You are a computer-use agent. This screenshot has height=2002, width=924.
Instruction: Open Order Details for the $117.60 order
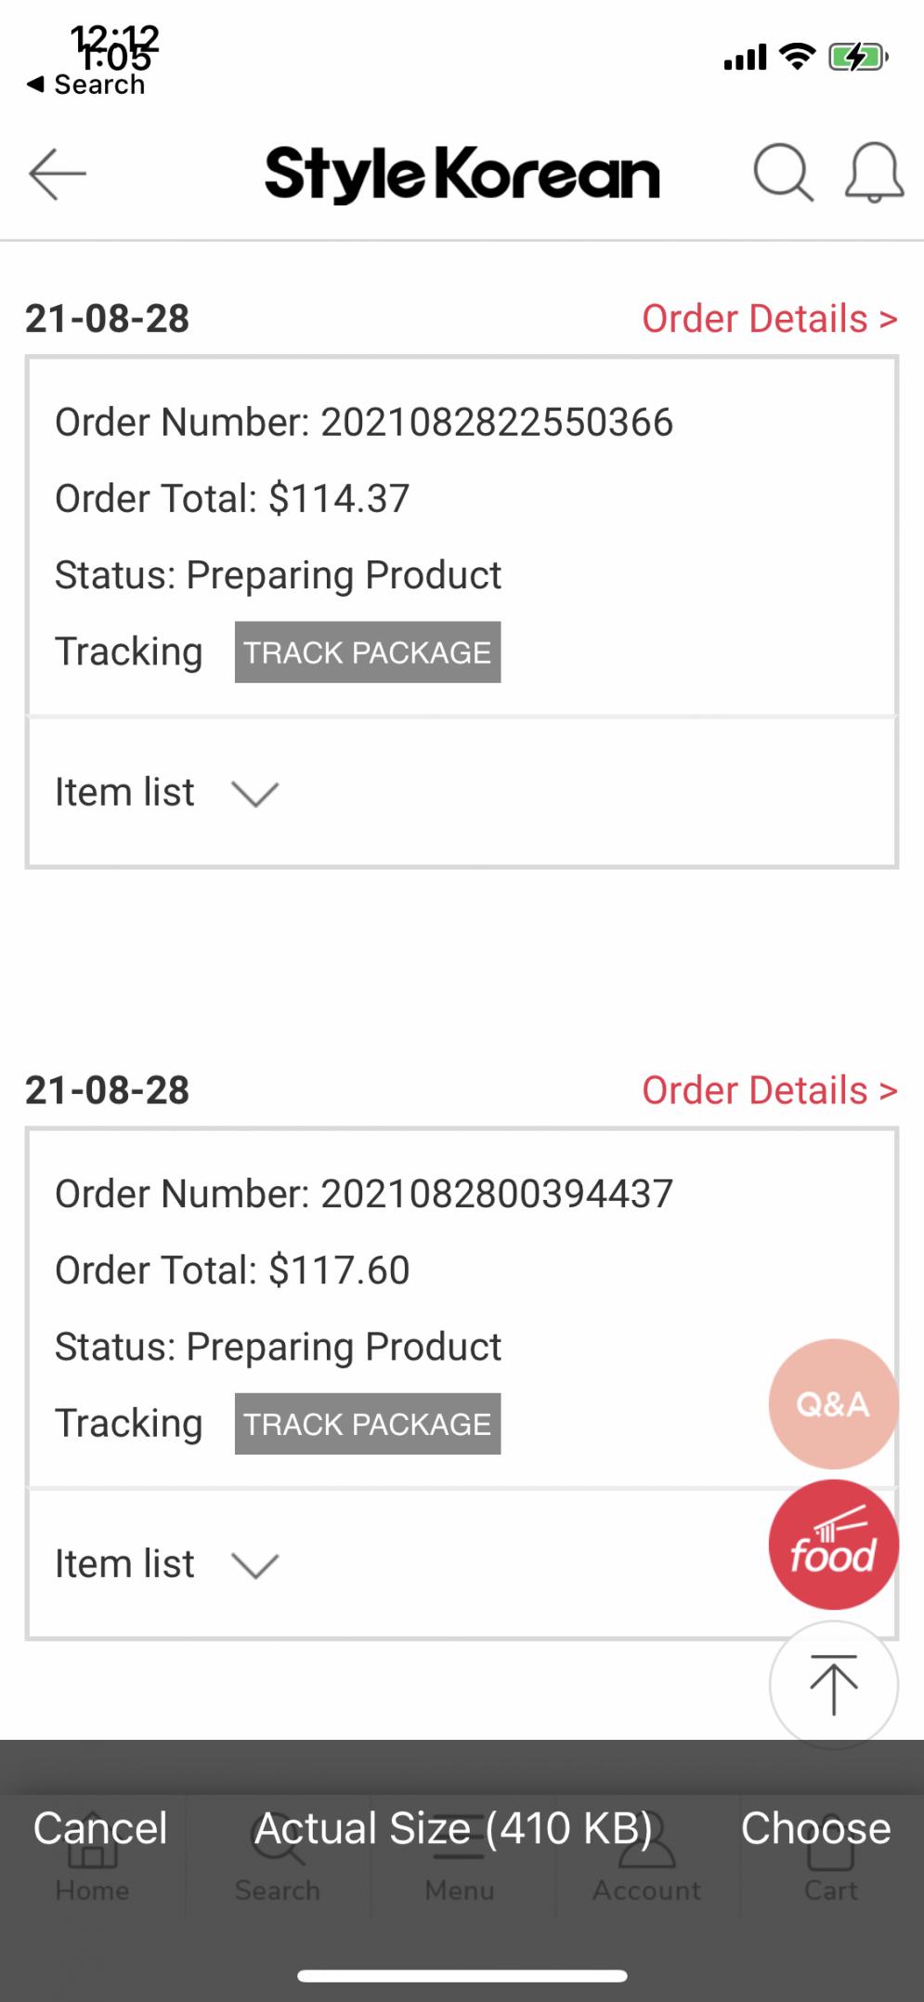769,1090
